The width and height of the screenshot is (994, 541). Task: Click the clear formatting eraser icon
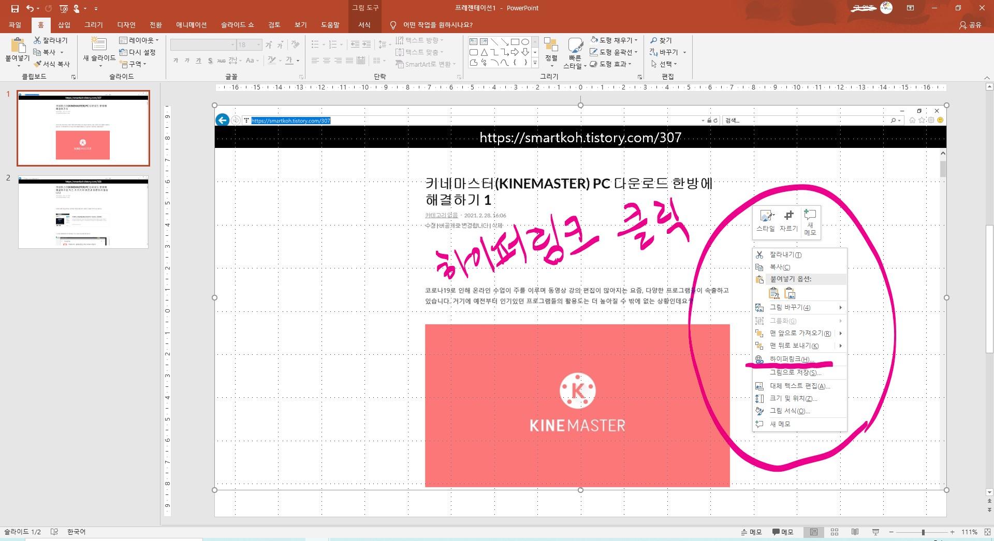click(296, 45)
